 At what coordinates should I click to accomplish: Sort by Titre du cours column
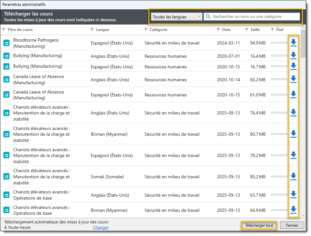tap(20, 30)
